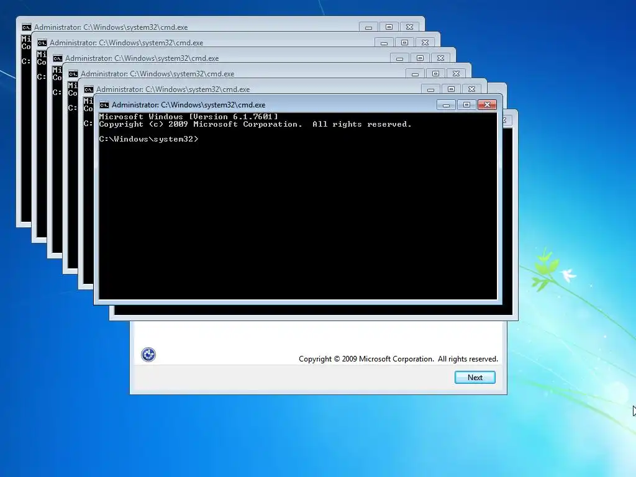
Task: Minimize the frontmost cmd.exe window
Action: point(446,104)
